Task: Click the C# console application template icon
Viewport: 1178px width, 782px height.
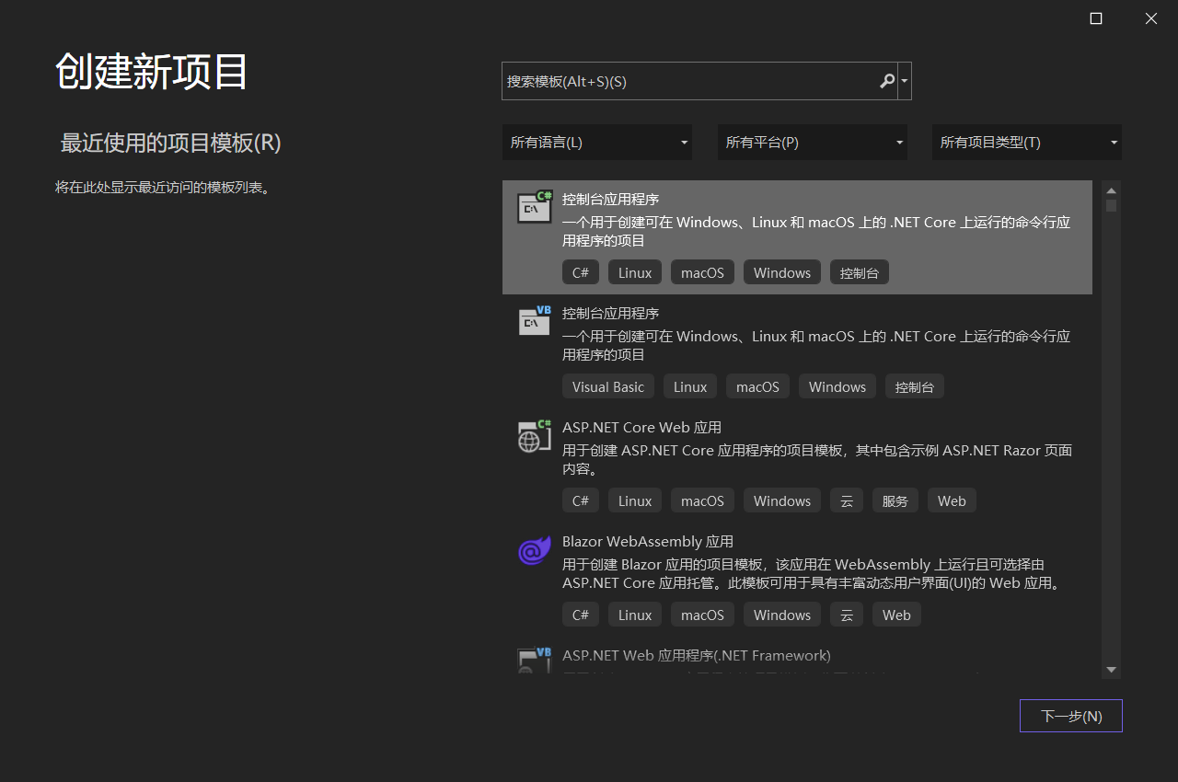Action: click(x=534, y=207)
